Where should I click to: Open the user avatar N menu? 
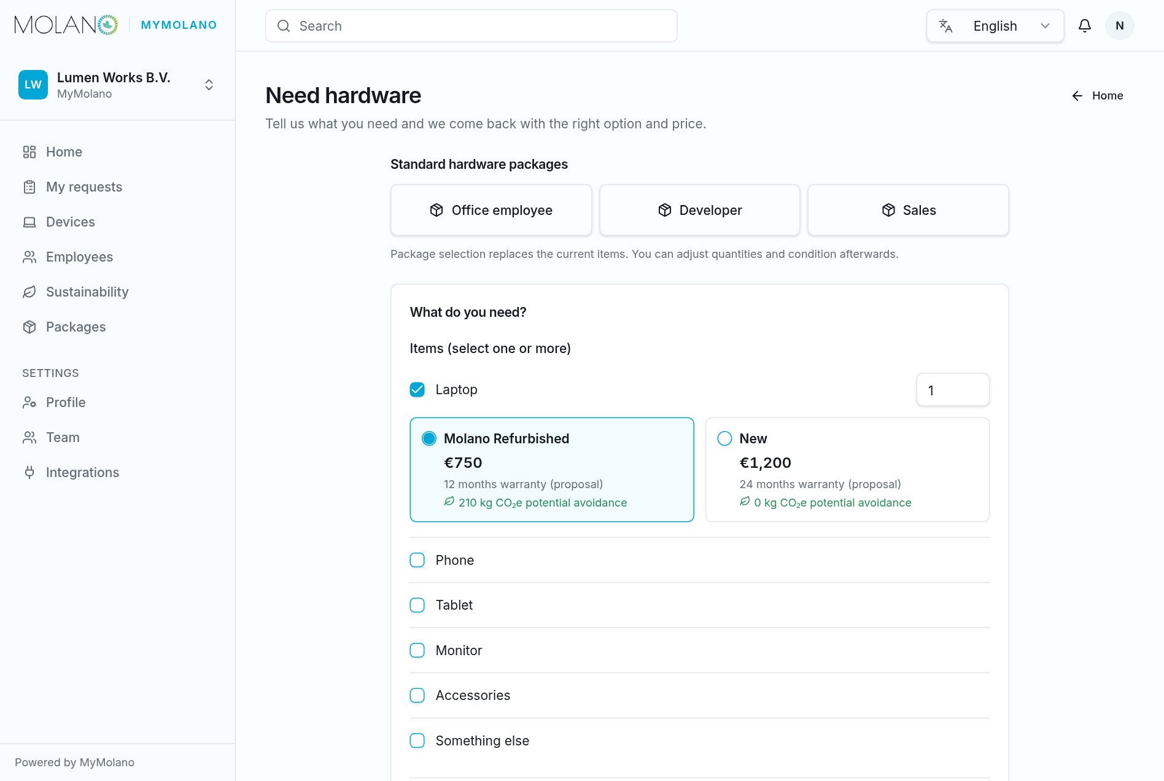click(x=1120, y=26)
